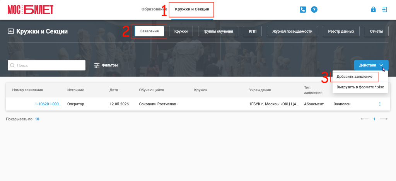Select Добавить заявление menu entry
This screenshot has width=396, height=181.
point(354,77)
